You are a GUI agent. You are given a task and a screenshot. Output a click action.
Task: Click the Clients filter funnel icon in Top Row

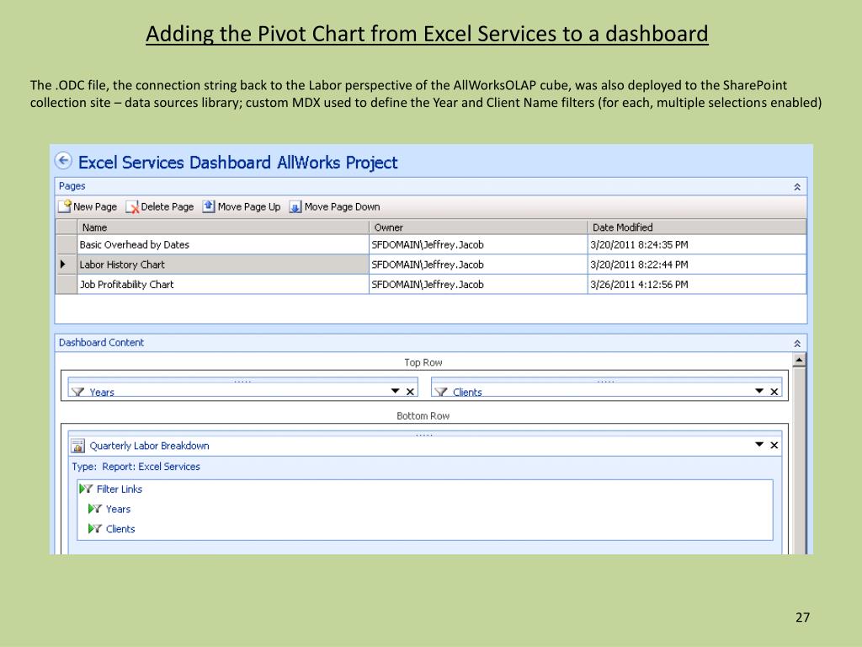441,392
